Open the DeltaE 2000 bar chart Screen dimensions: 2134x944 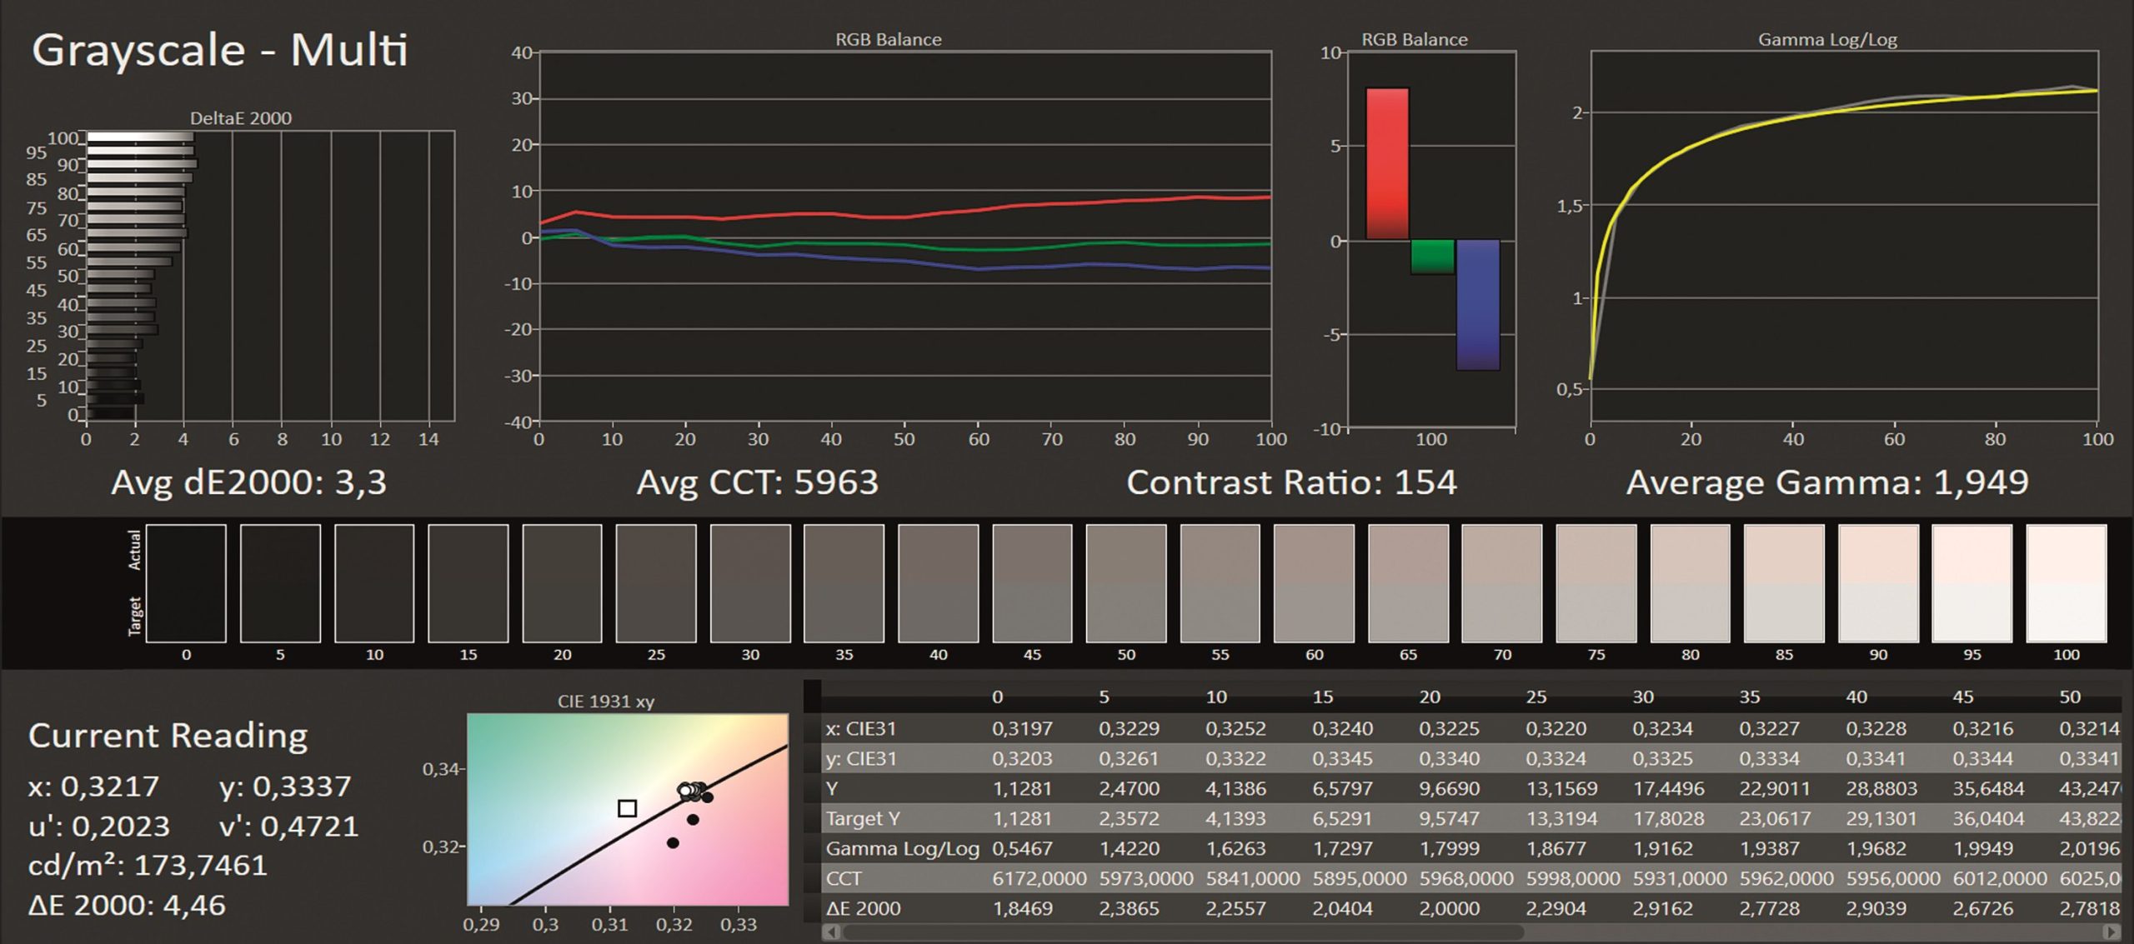(250, 275)
